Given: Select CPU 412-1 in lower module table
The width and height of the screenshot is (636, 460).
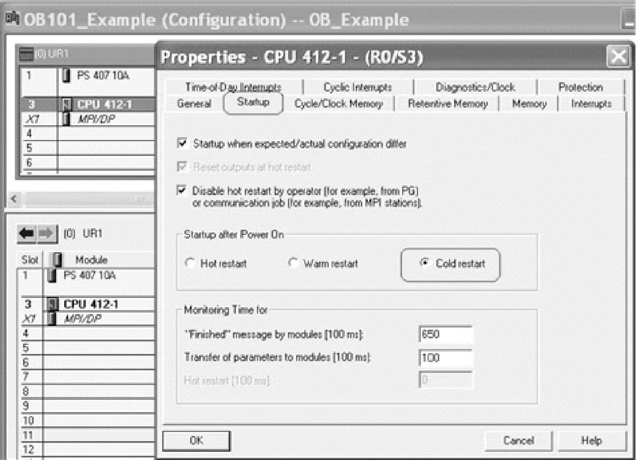Looking at the screenshot, I should point(87,305).
